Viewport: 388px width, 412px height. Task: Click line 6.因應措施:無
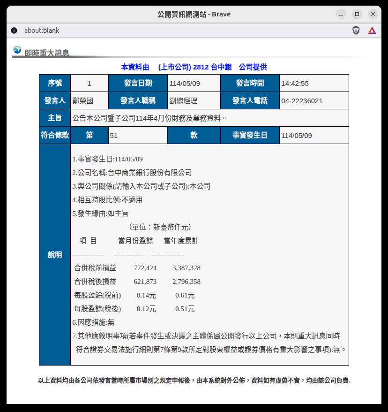93,322
